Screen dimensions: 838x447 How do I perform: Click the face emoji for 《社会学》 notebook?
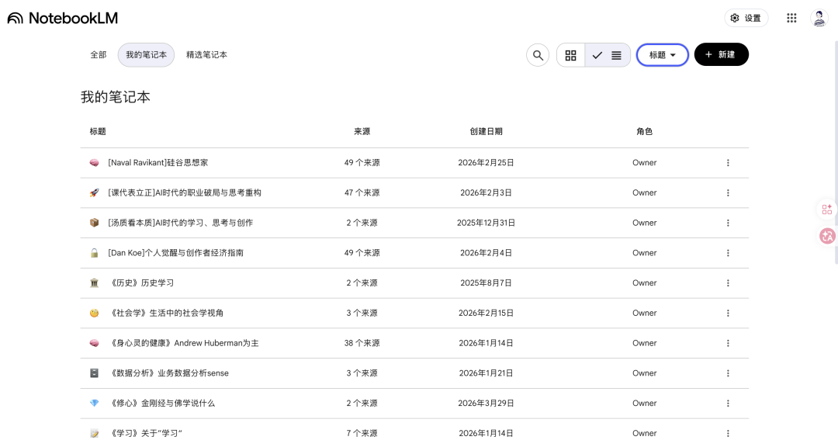coord(94,313)
